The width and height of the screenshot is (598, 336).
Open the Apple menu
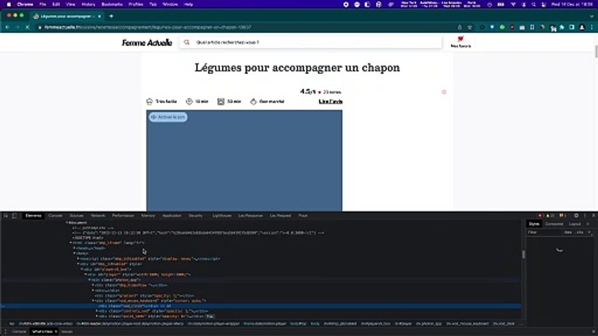8,4
